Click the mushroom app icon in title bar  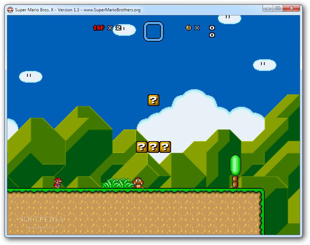coord(10,10)
